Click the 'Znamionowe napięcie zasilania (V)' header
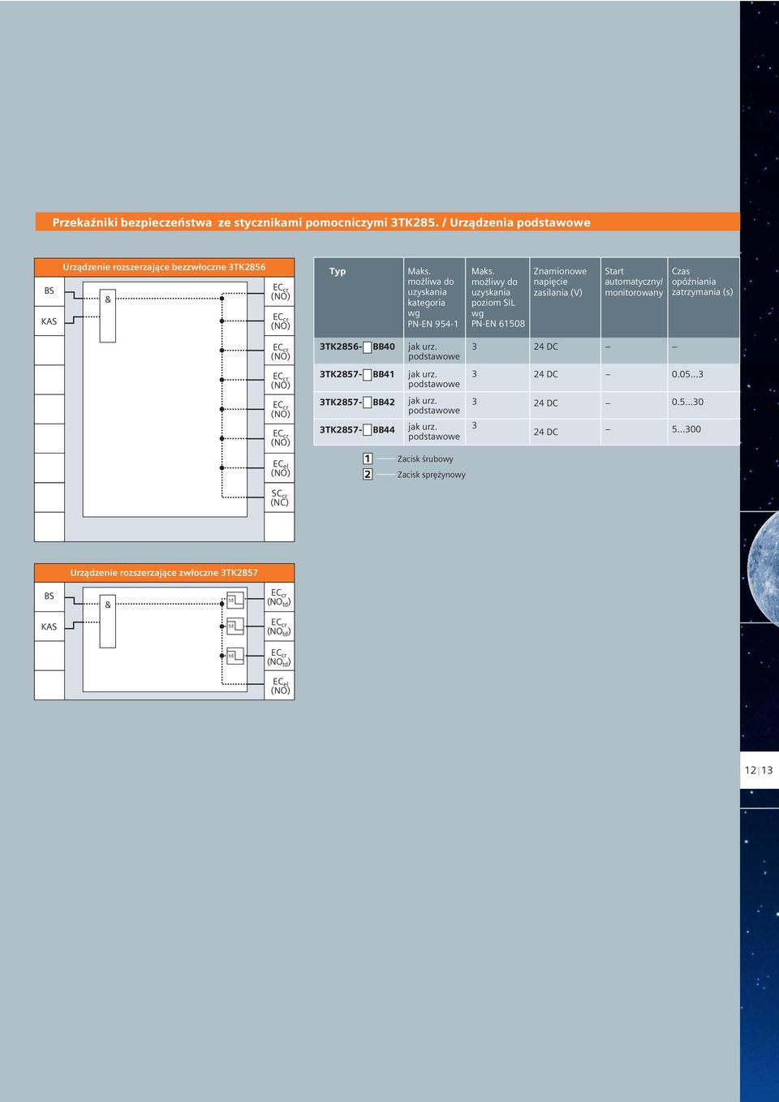This screenshot has height=1102, width=779. pyautogui.click(x=560, y=282)
